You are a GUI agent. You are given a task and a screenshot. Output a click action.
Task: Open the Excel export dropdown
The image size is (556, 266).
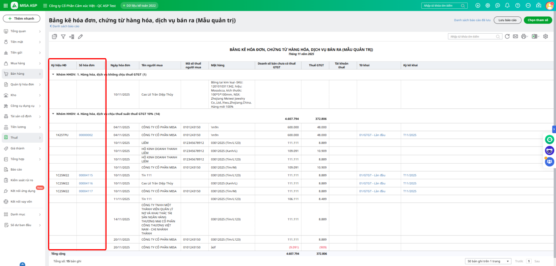pyautogui.click(x=535, y=36)
